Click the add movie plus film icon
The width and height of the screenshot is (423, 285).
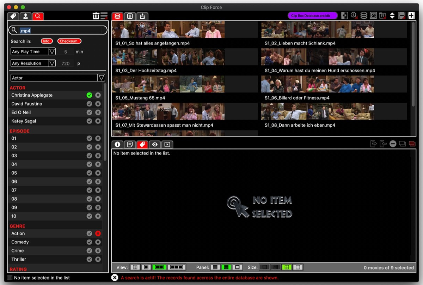coord(411,16)
